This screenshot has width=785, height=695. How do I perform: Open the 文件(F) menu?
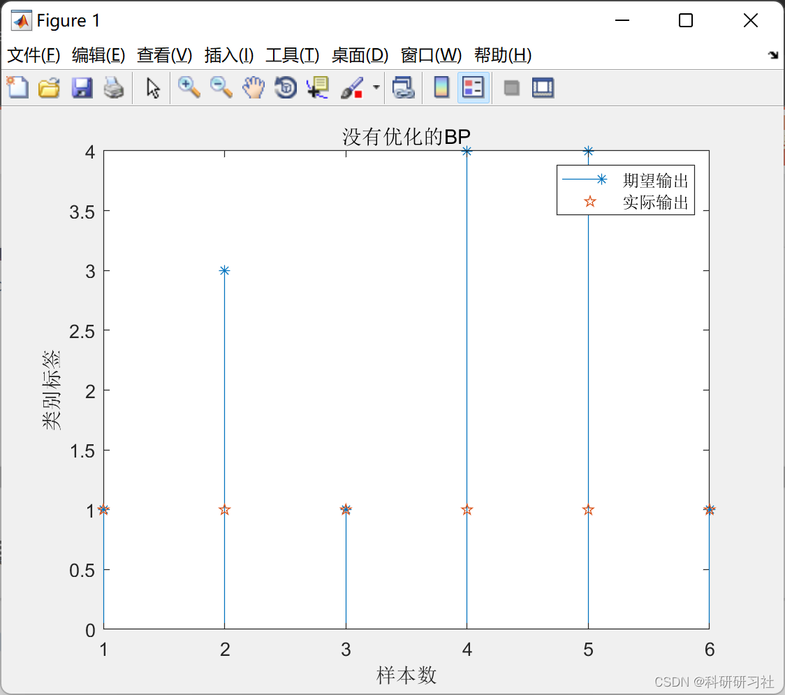tap(34, 55)
